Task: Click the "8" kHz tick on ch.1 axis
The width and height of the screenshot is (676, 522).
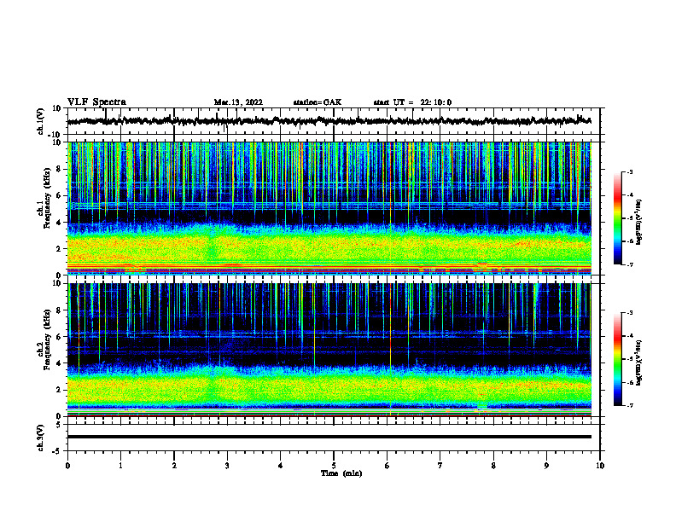Action: coord(60,169)
